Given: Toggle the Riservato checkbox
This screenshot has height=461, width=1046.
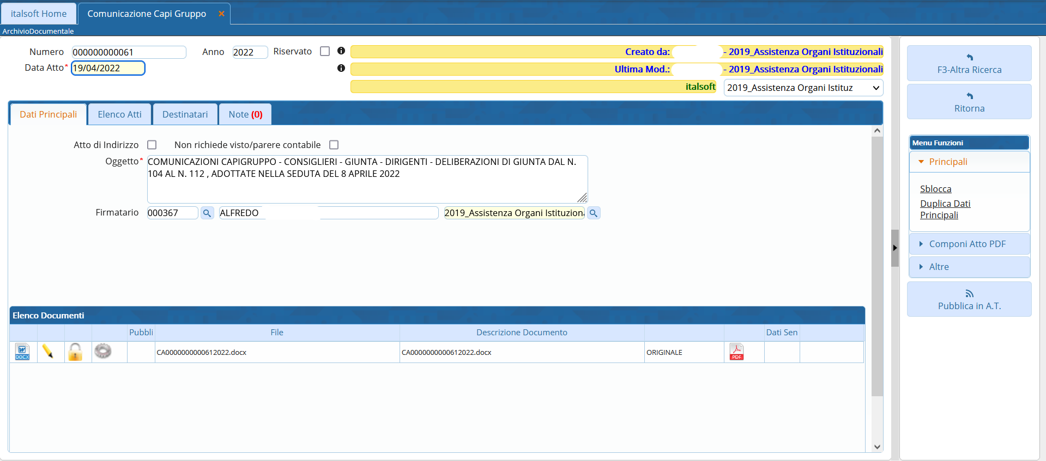Looking at the screenshot, I should point(325,51).
